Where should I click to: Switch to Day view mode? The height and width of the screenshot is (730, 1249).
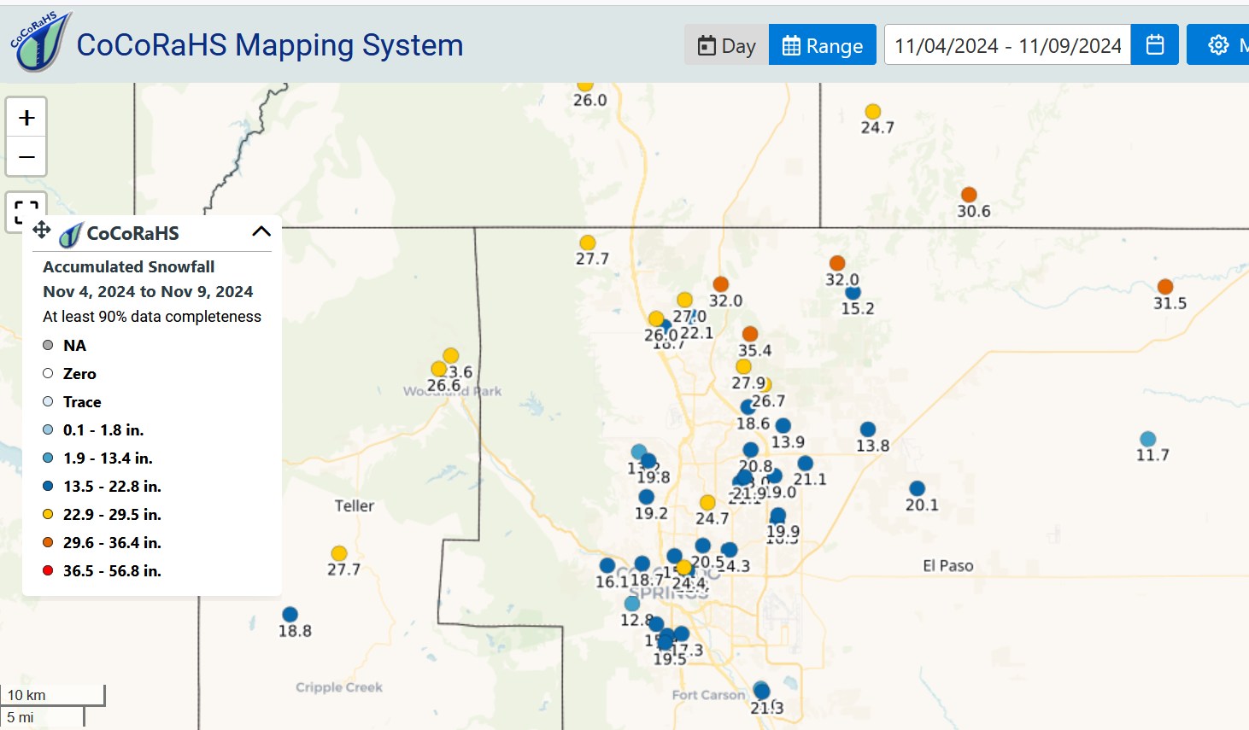pyautogui.click(x=727, y=45)
